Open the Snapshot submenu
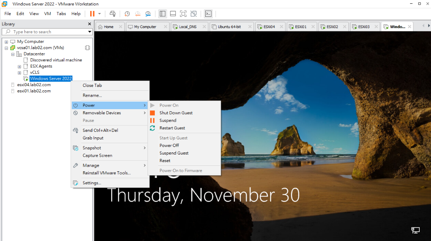This screenshot has width=431, height=241. click(x=110, y=148)
